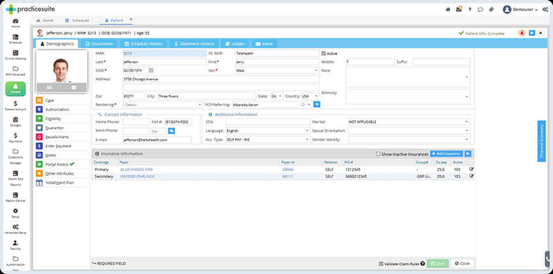Viewport: 553px width, 274px height.
Task: Switch to the Ledger tab
Action: tap(235, 43)
